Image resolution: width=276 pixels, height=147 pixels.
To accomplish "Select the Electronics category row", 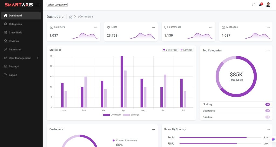I will click(x=236, y=111).
